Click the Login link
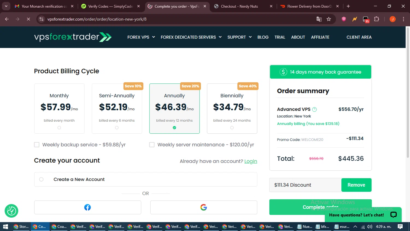Image resolution: width=410 pixels, height=231 pixels. click(251, 161)
